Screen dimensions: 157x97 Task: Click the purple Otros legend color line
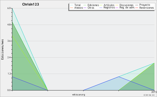[85, 8]
